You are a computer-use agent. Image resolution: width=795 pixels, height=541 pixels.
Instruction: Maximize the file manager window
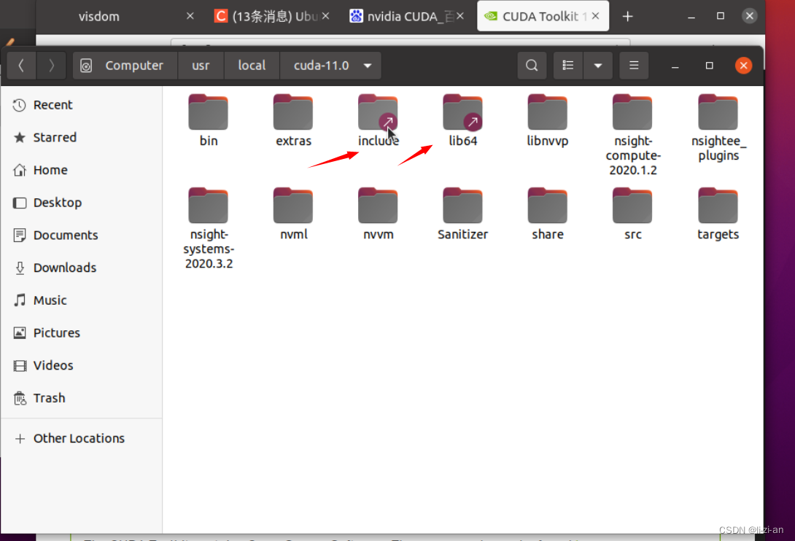tap(710, 66)
